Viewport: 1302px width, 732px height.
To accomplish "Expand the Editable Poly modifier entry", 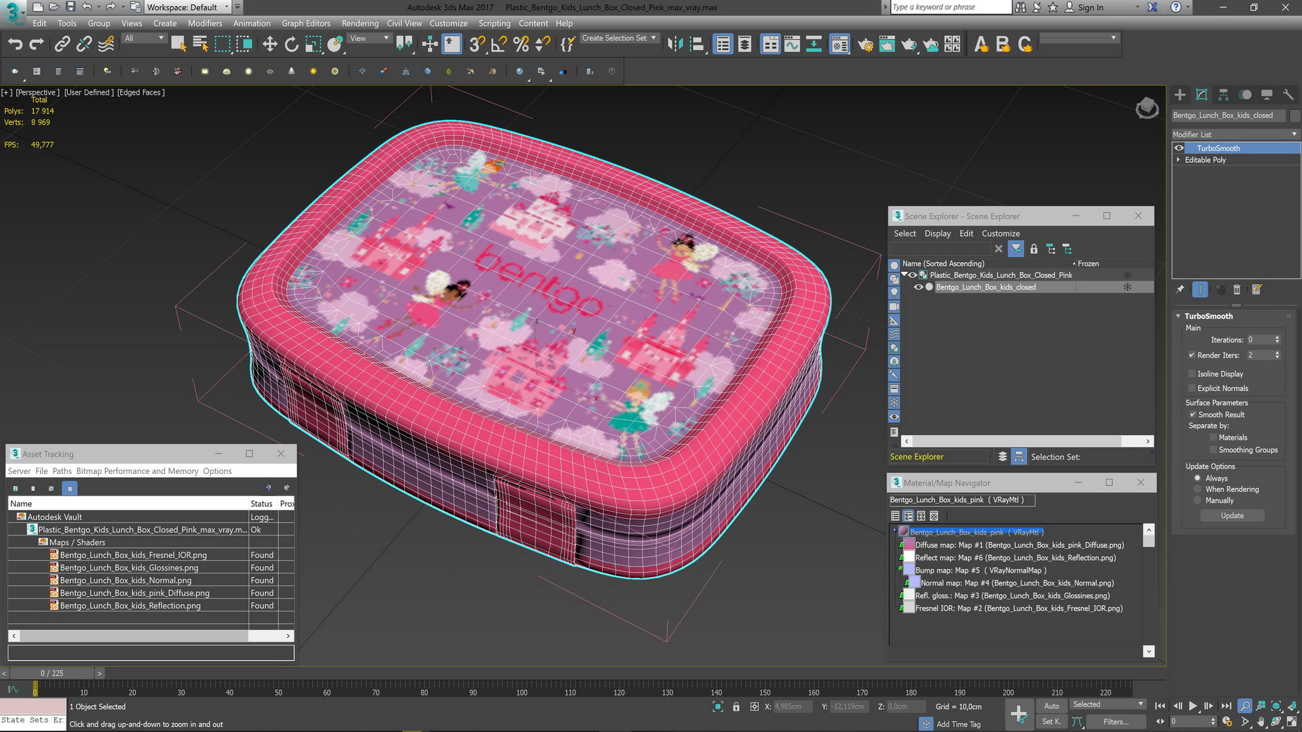I will tap(1178, 160).
